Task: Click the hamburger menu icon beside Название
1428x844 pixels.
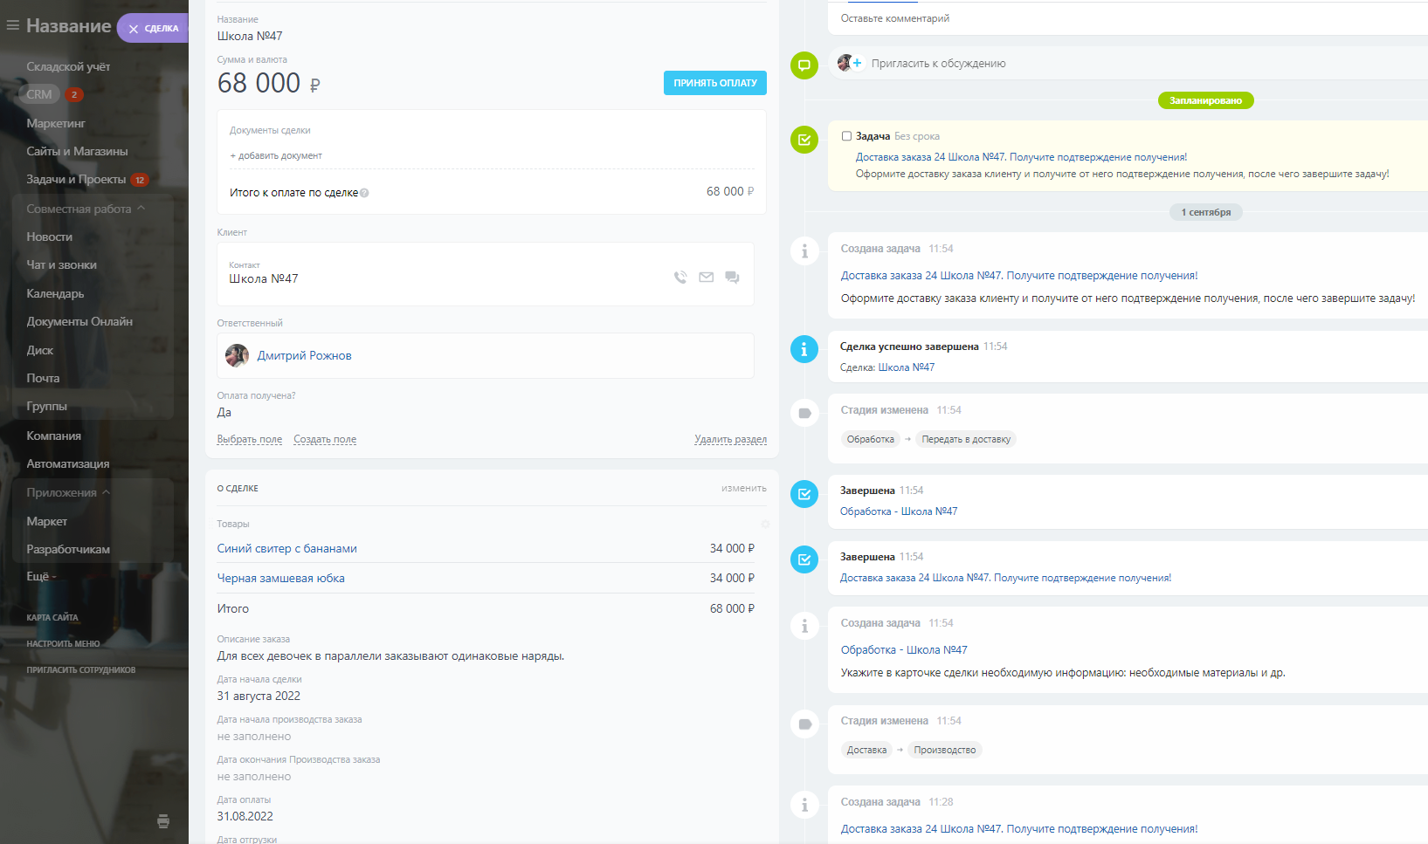Action: pyautogui.click(x=12, y=26)
